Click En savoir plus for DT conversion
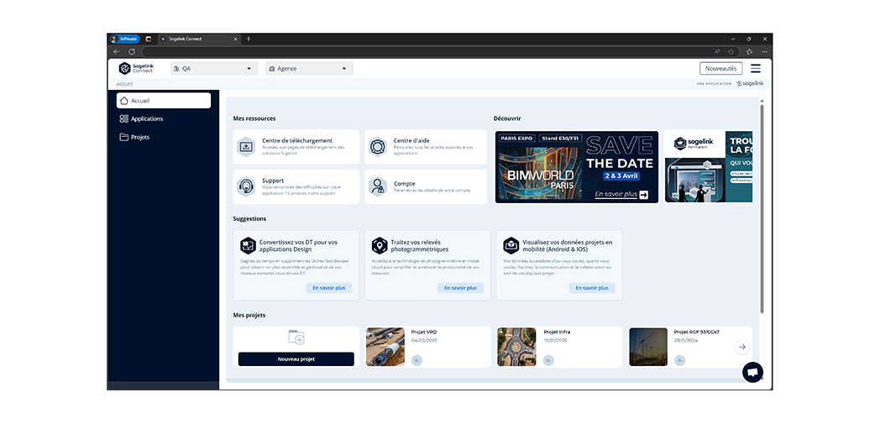880x424 pixels. [328, 288]
